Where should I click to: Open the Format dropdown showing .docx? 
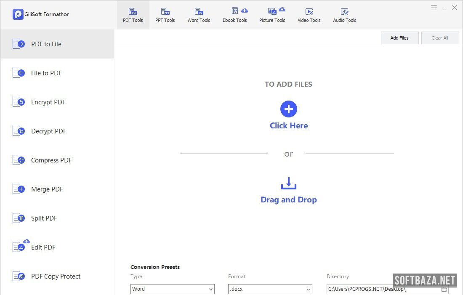270,289
